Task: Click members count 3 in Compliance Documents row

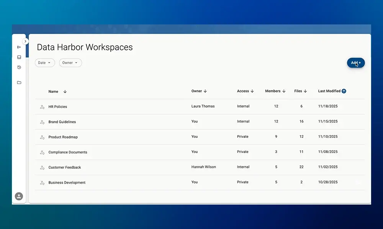Action: tap(276, 152)
